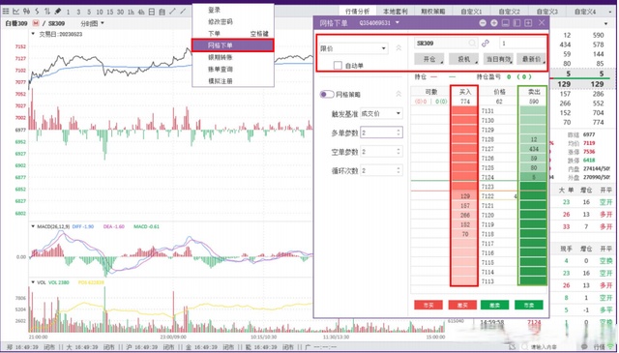Open the 触发基准 成交价 dropdown
Screen dimensions: 619x353
381,114
